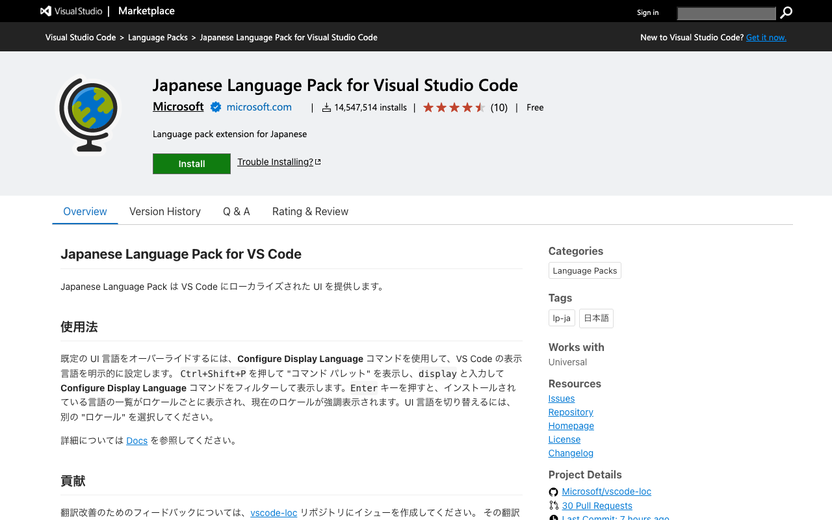
Task: Go to Language Packs breadcrumb
Action: click(x=158, y=37)
